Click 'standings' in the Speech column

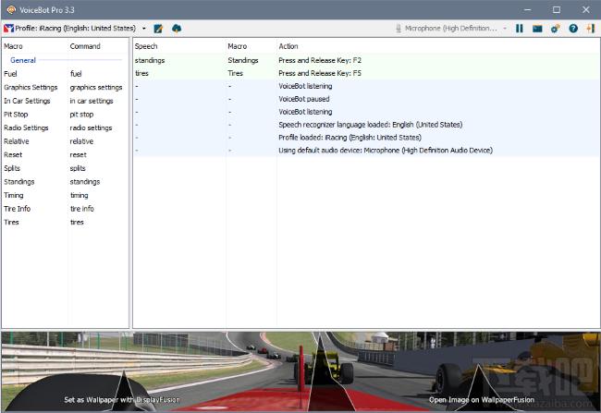[150, 60]
